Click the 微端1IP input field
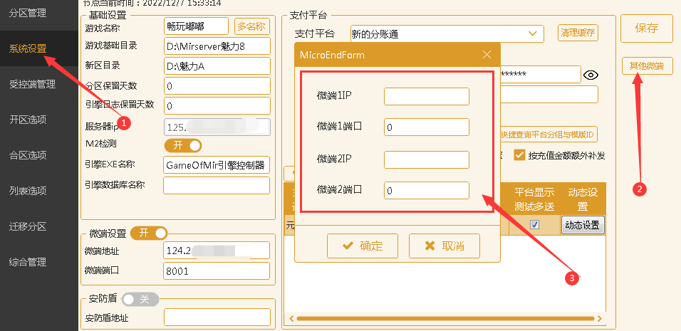Screen dimensions: 681x331 (426, 96)
